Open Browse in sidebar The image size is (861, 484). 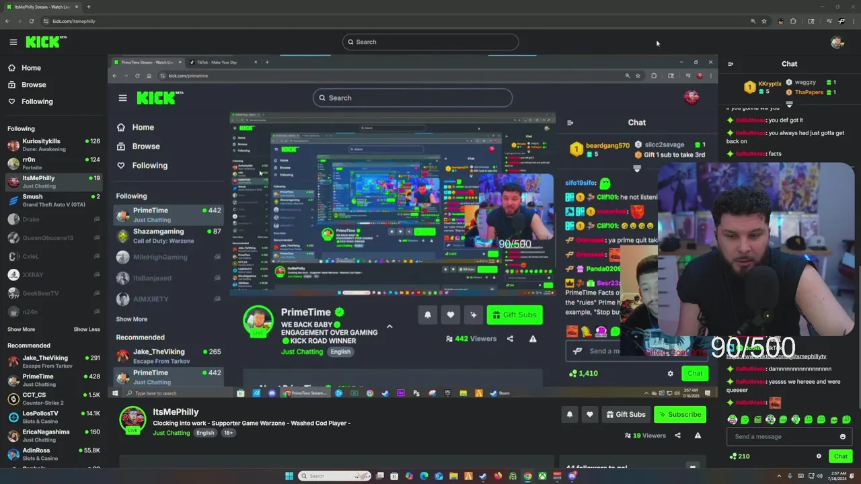point(28,85)
